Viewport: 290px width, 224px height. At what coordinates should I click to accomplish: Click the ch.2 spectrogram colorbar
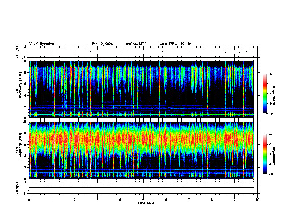(265, 154)
